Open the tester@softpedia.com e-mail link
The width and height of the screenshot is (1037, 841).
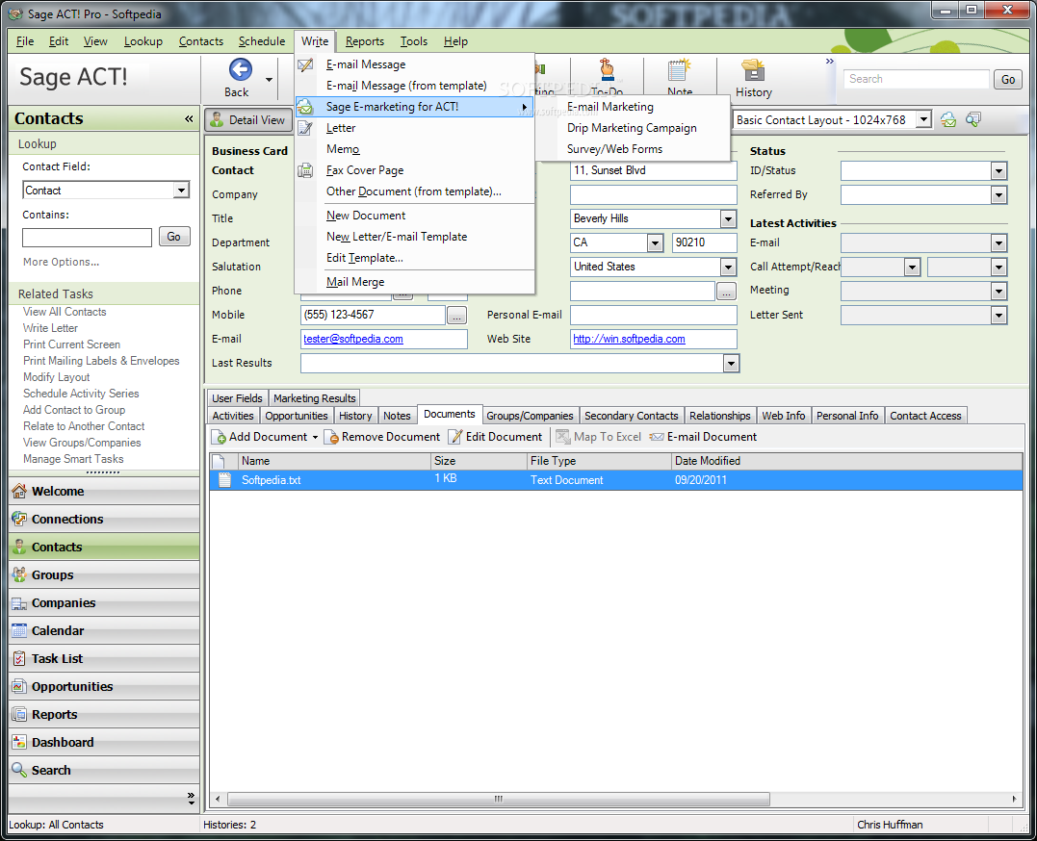353,339
